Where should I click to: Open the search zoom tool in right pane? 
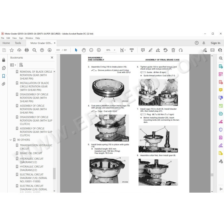click(x=221, y=58)
